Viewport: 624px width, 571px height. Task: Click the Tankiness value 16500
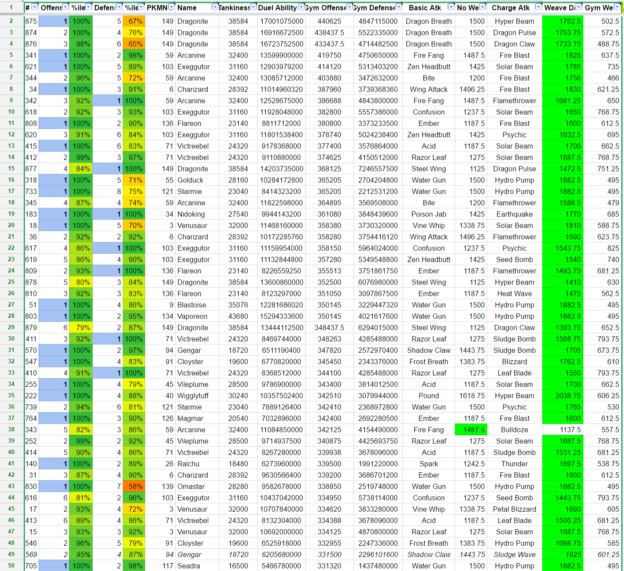click(x=238, y=566)
